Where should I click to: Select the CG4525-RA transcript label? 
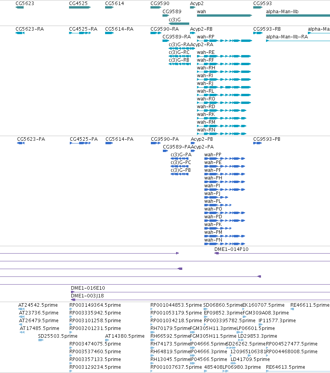click(83, 29)
